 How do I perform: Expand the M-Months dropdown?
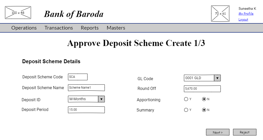86,99
